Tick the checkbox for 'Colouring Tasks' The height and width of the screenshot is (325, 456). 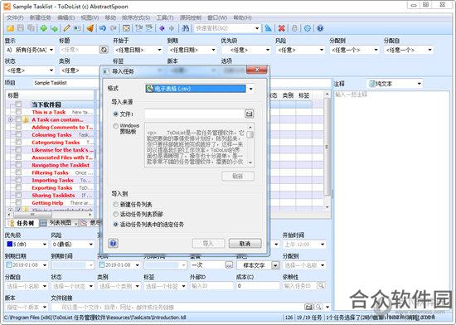point(18,134)
